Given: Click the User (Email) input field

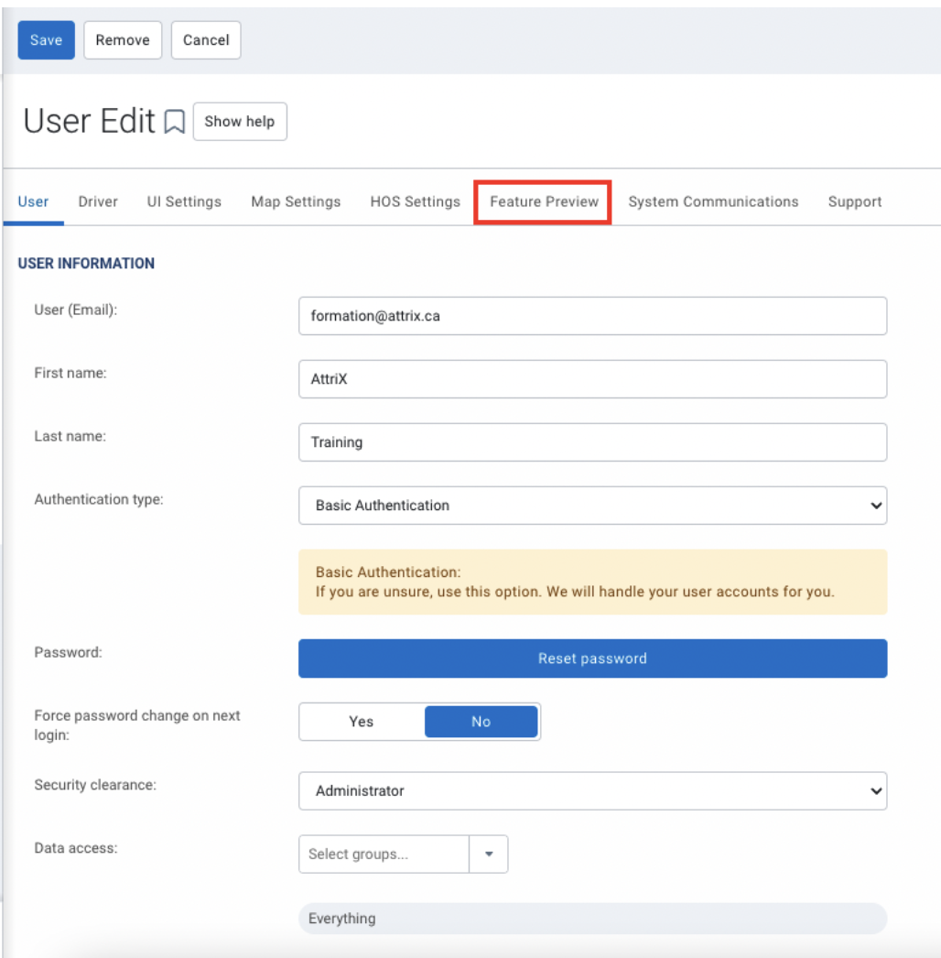Looking at the screenshot, I should pyautogui.click(x=592, y=316).
